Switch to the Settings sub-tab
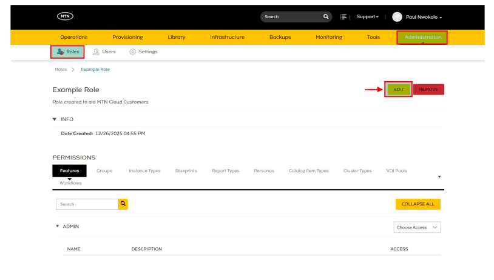The height and width of the screenshot is (280, 494). pyautogui.click(x=143, y=52)
